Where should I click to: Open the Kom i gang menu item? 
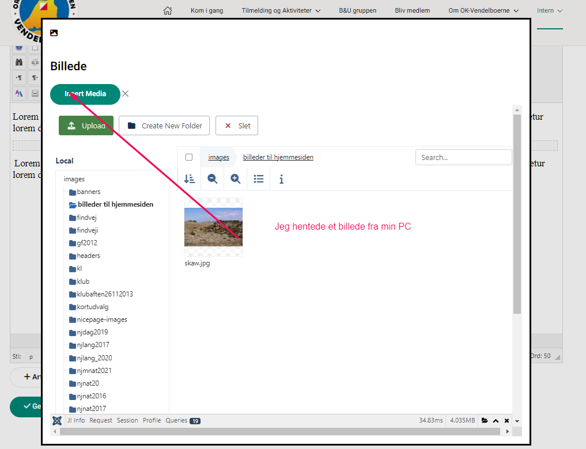click(x=207, y=10)
